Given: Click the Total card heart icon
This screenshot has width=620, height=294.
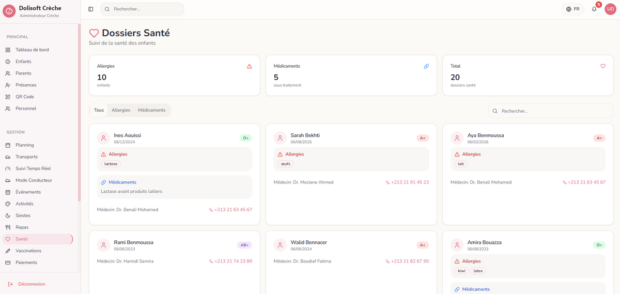Looking at the screenshot, I should pos(603,66).
